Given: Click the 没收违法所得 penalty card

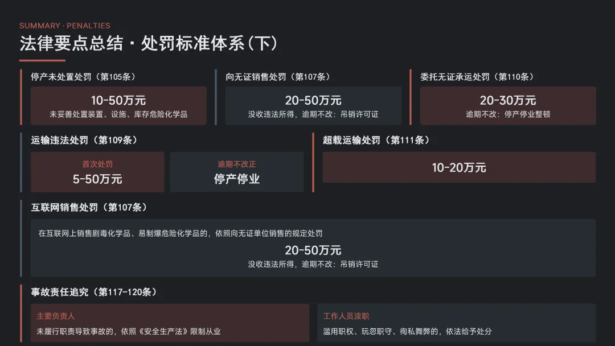Looking at the screenshot, I should click(x=313, y=106).
